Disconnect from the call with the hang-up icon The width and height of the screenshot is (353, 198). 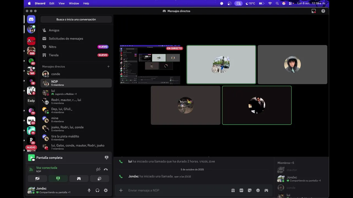pyautogui.click(x=106, y=169)
